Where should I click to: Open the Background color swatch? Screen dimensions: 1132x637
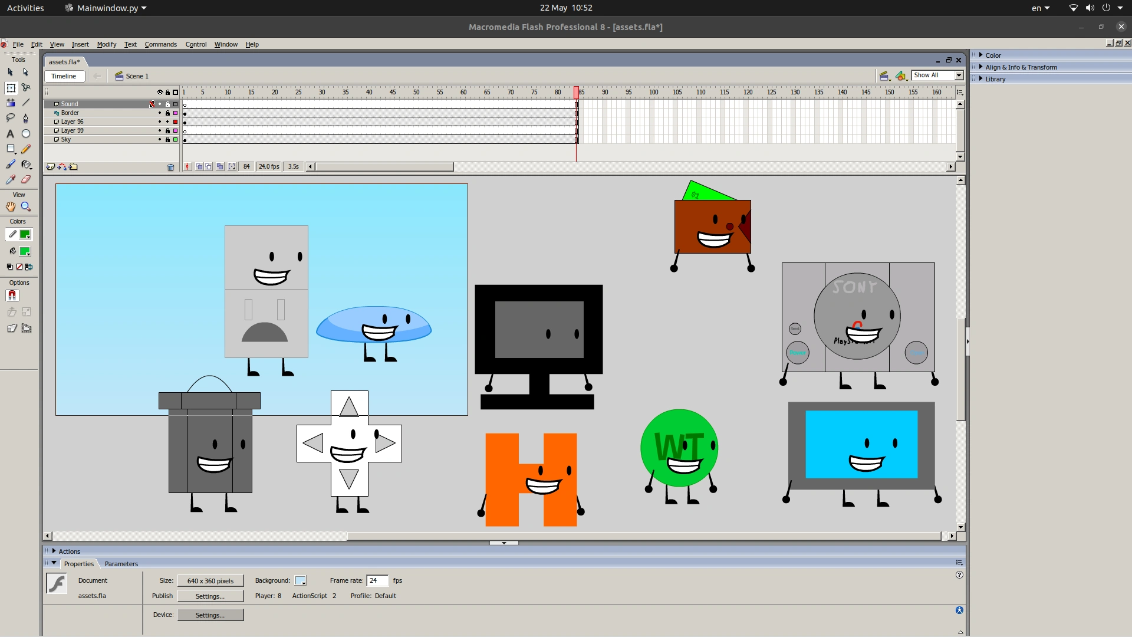301,580
